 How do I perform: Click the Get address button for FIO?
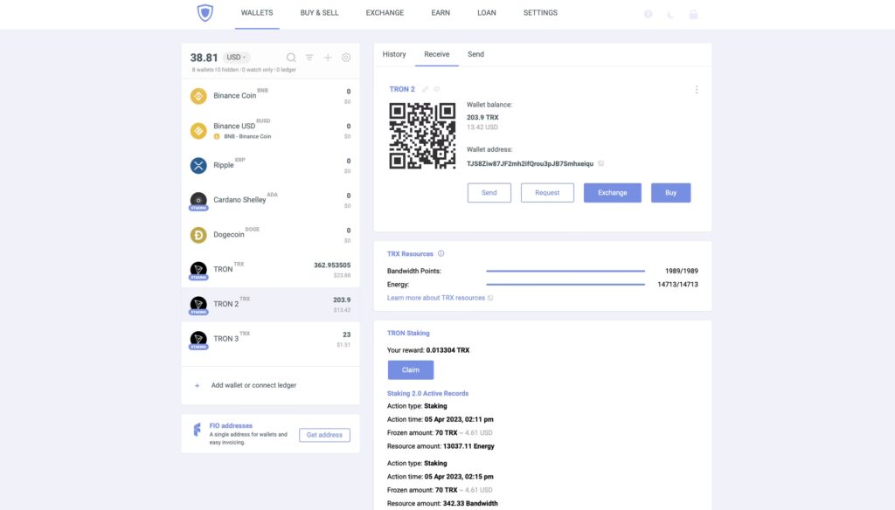[x=324, y=435]
